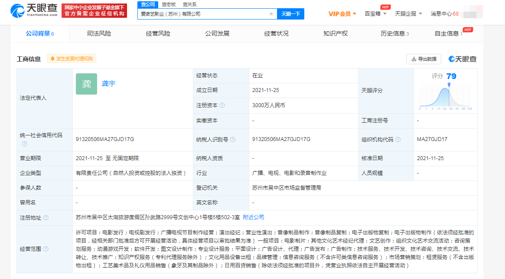Enable 发生变更时通知我 change alerts
Screen dimensions: 505x279
(72, 59)
